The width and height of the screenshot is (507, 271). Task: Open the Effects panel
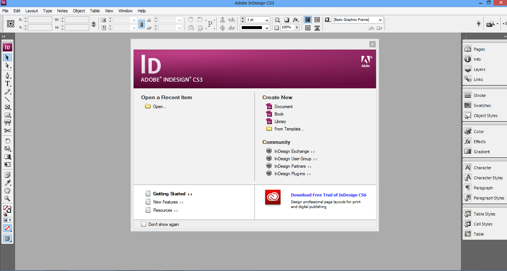(481, 141)
